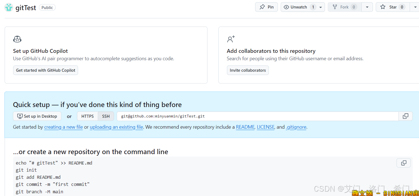Open the gitTest repository name link
Image resolution: width=419 pixels, height=196 pixels.
(x=26, y=8)
